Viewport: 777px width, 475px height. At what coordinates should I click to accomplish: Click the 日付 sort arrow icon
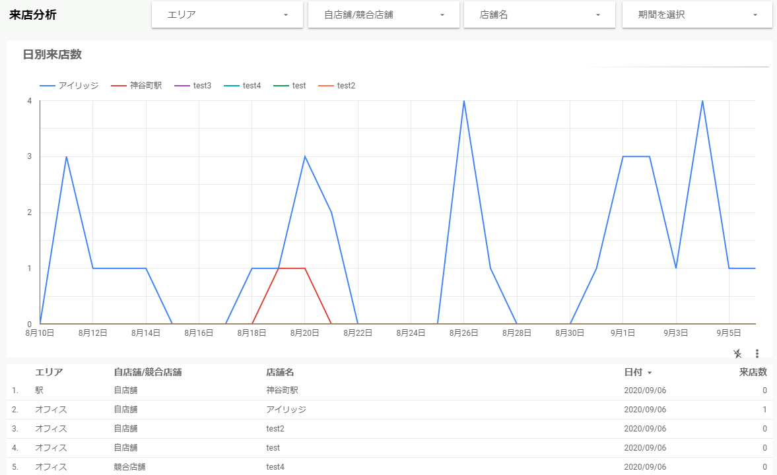[650, 373]
